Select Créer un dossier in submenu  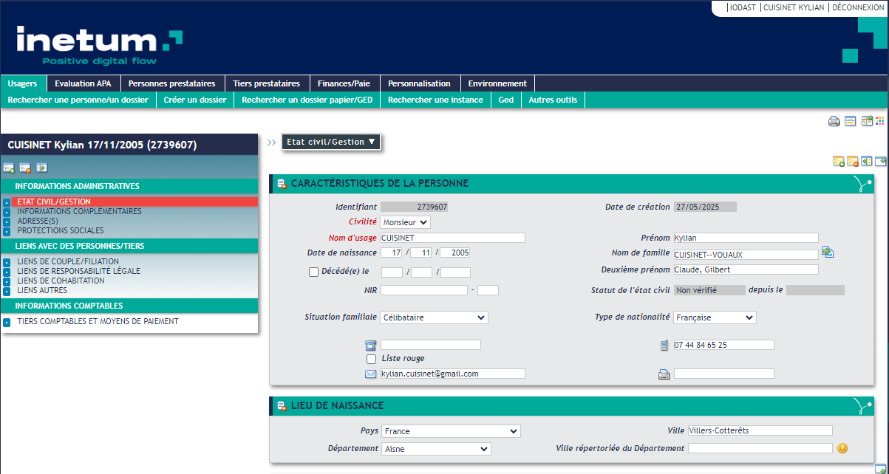click(x=194, y=100)
